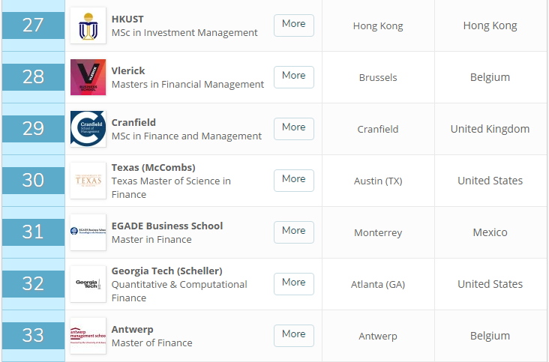Click the Cranfield School of Management logo
The image size is (549, 362).
point(88,129)
